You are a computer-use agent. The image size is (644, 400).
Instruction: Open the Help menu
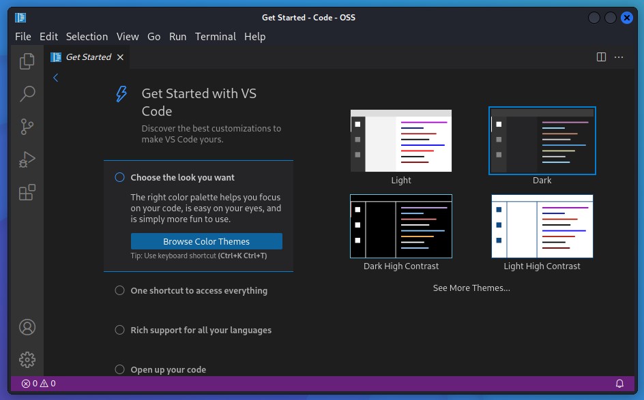point(255,37)
